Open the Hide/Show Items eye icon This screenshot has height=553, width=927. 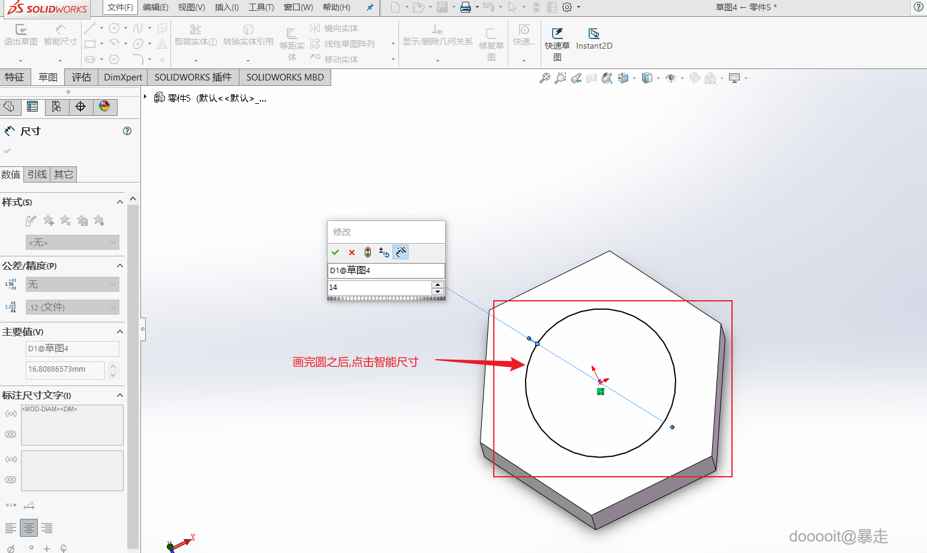coord(671,78)
